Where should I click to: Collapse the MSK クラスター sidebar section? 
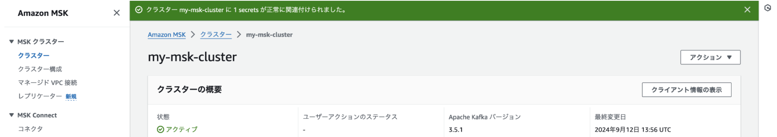pyautogui.click(x=11, y=42)
